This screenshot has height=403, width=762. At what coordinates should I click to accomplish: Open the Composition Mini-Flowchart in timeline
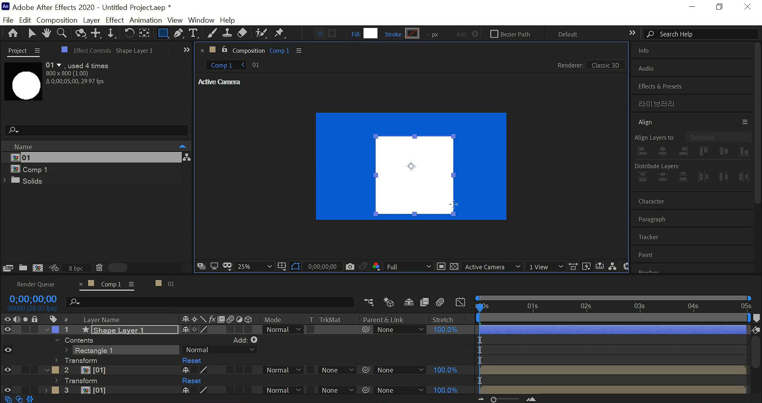click(369, 302)
